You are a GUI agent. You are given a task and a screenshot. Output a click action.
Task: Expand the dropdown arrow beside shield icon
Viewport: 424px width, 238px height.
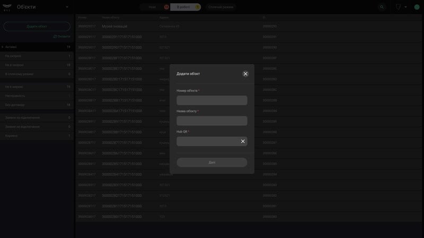405,7
